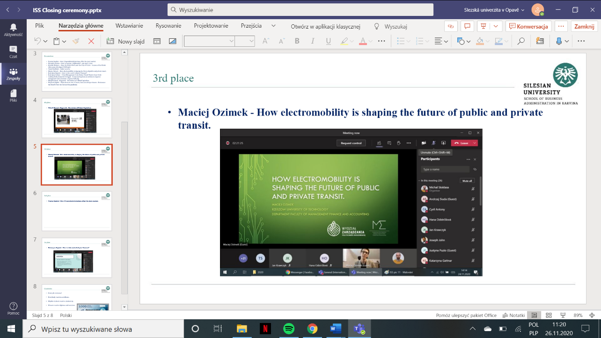Click the bulleted list icon

(401, 41)
